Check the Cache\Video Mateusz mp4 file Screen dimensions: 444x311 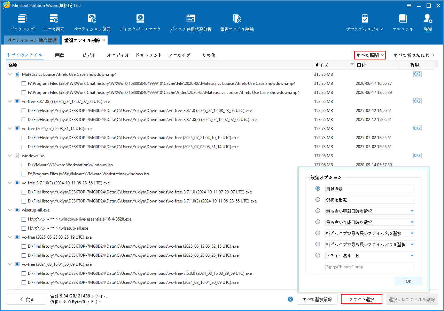coord(24,93)
